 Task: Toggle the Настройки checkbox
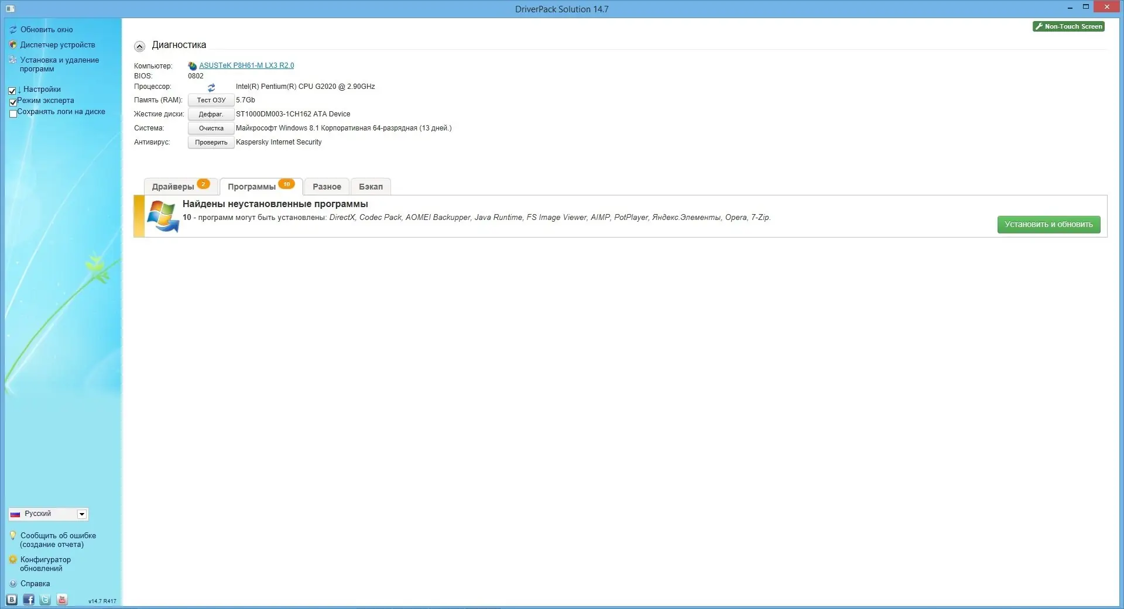coord(12,91)
